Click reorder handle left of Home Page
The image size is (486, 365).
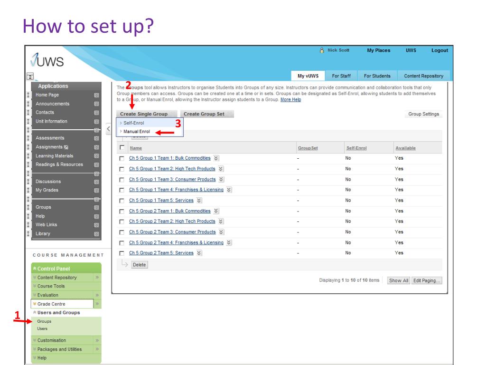(x=28, y=95)
